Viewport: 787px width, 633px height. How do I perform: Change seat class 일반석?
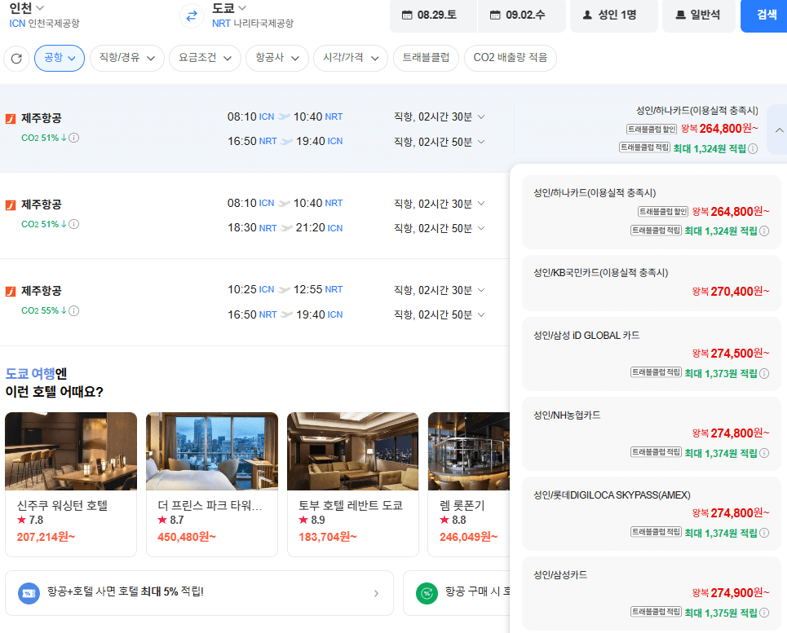[x=699, y=15]
